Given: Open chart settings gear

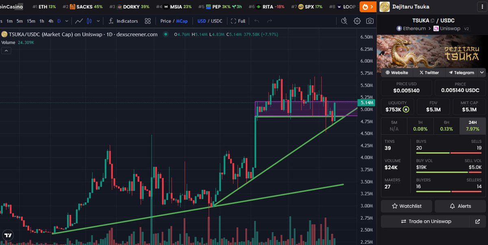Looking at the screenshot, I should (x=357, y=21).
